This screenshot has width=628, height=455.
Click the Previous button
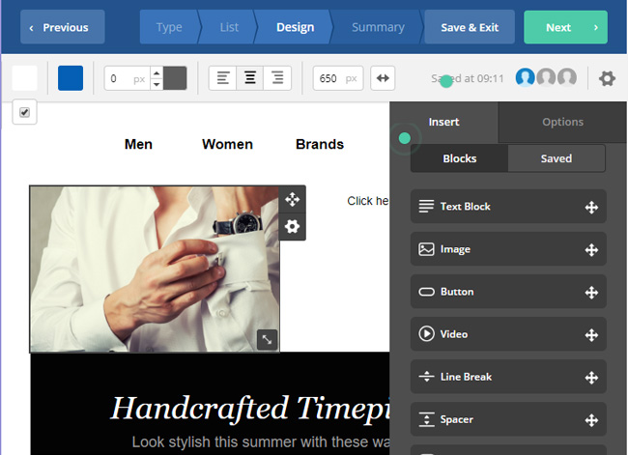[x=63, y=27]
